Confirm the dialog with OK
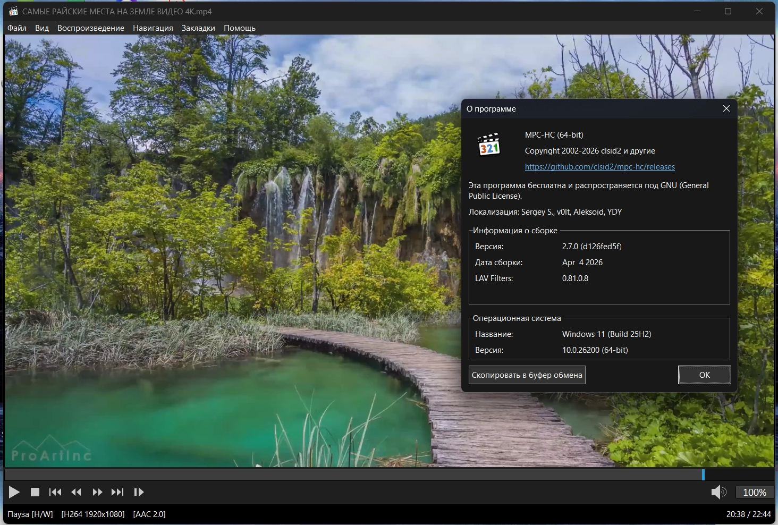The width and height of the screenshot is (778, 525). [704, 375]
